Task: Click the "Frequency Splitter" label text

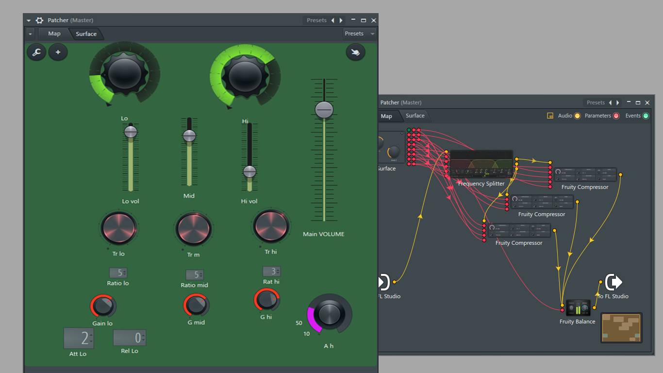Action: coord(481,184)
